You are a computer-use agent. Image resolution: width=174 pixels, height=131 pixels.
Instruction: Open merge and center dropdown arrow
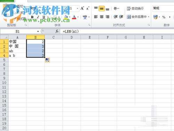(149, 17)
